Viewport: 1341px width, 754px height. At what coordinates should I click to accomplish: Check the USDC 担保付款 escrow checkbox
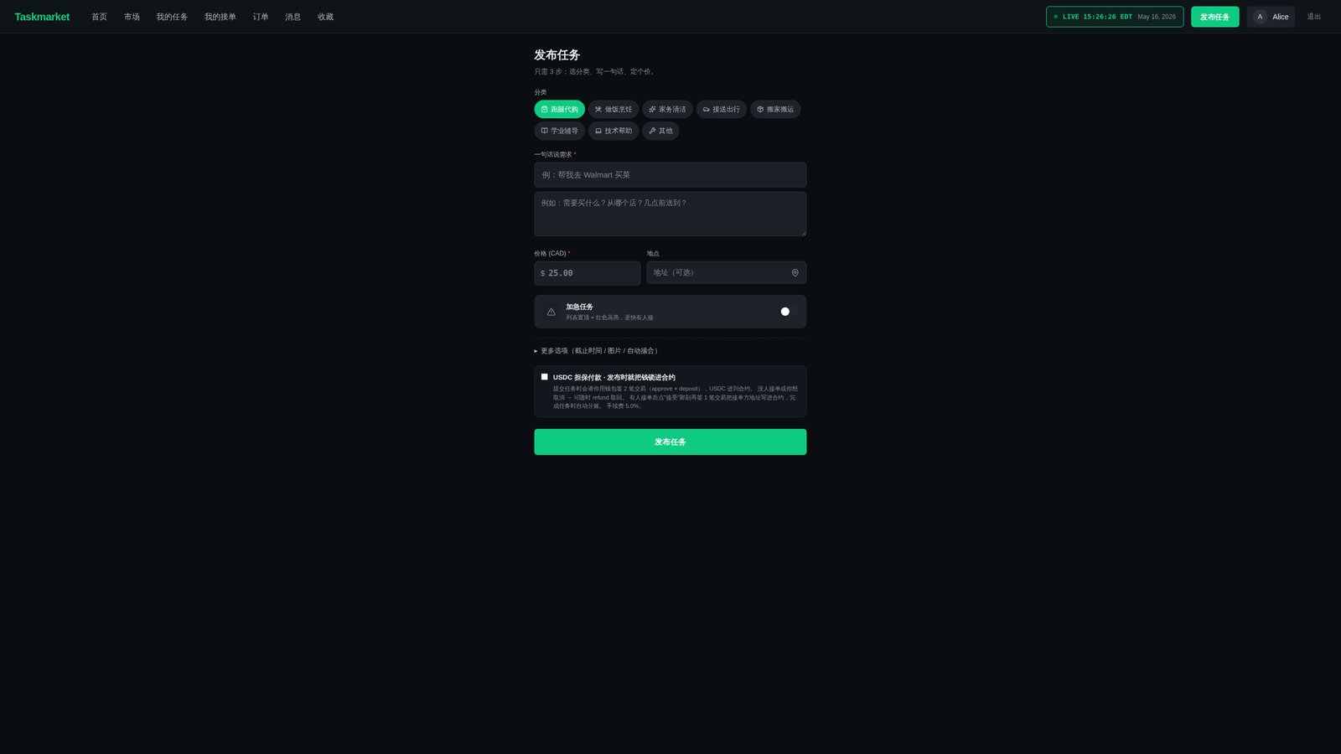544,377
